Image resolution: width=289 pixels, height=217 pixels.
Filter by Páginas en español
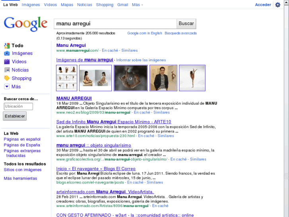click(22, 139)
